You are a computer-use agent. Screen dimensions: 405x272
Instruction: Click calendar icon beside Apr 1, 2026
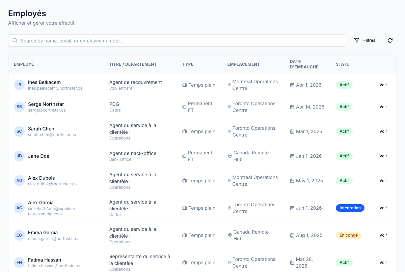292,85
